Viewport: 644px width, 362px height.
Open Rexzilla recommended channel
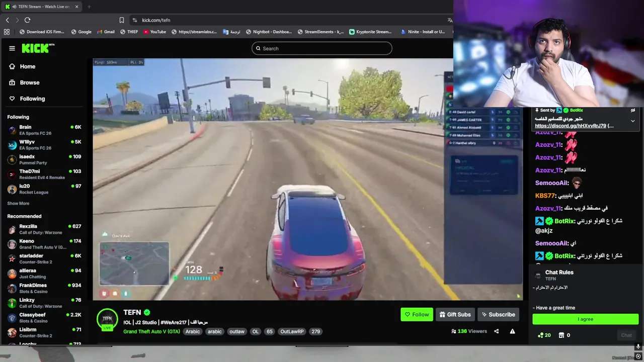pyautogui.click(x=44, y=229)
